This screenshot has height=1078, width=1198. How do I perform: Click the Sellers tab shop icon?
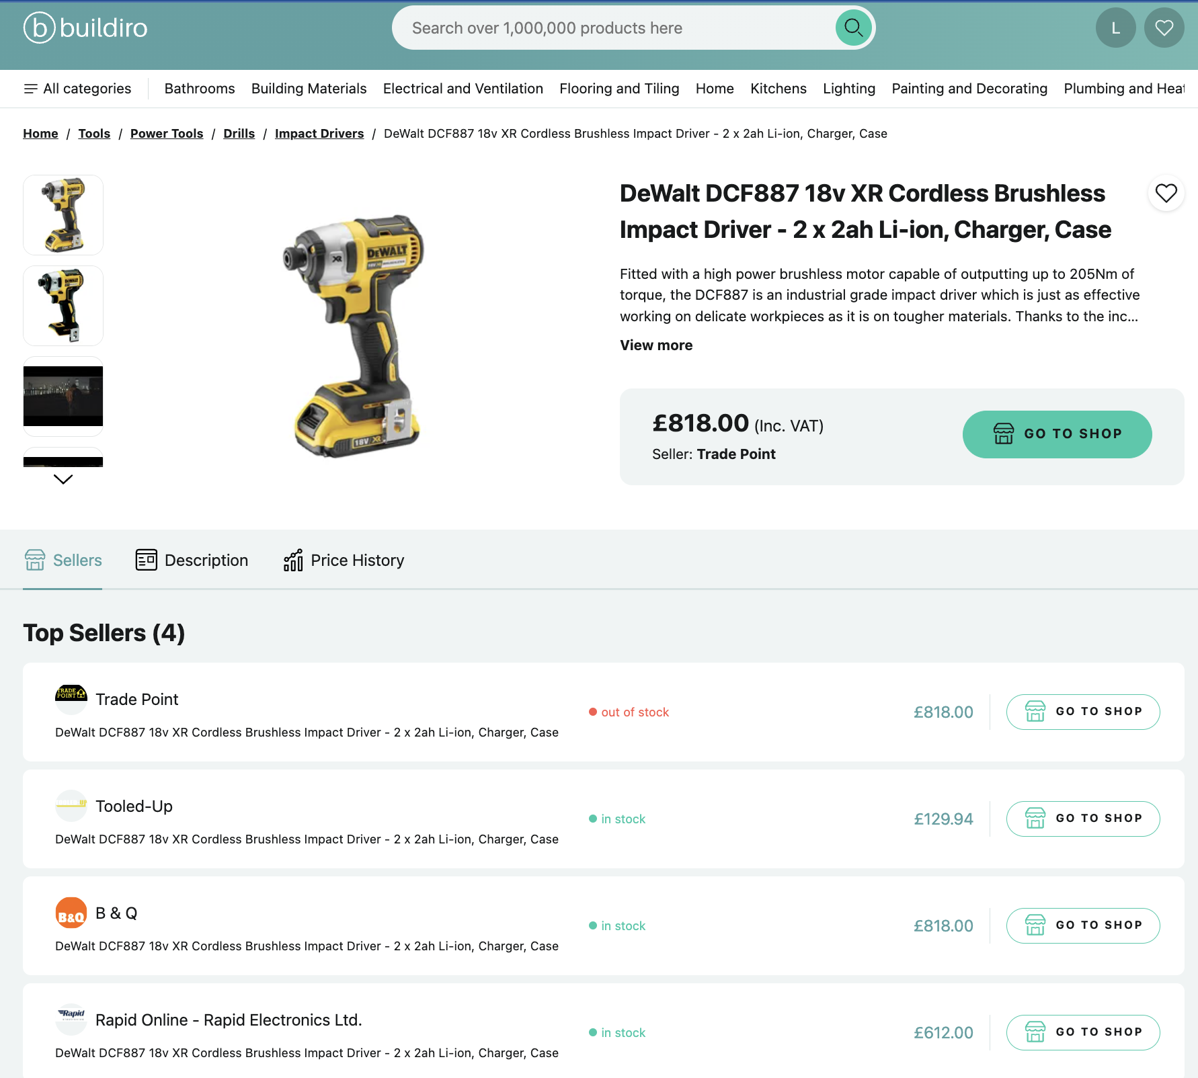(x=35, y=560)
